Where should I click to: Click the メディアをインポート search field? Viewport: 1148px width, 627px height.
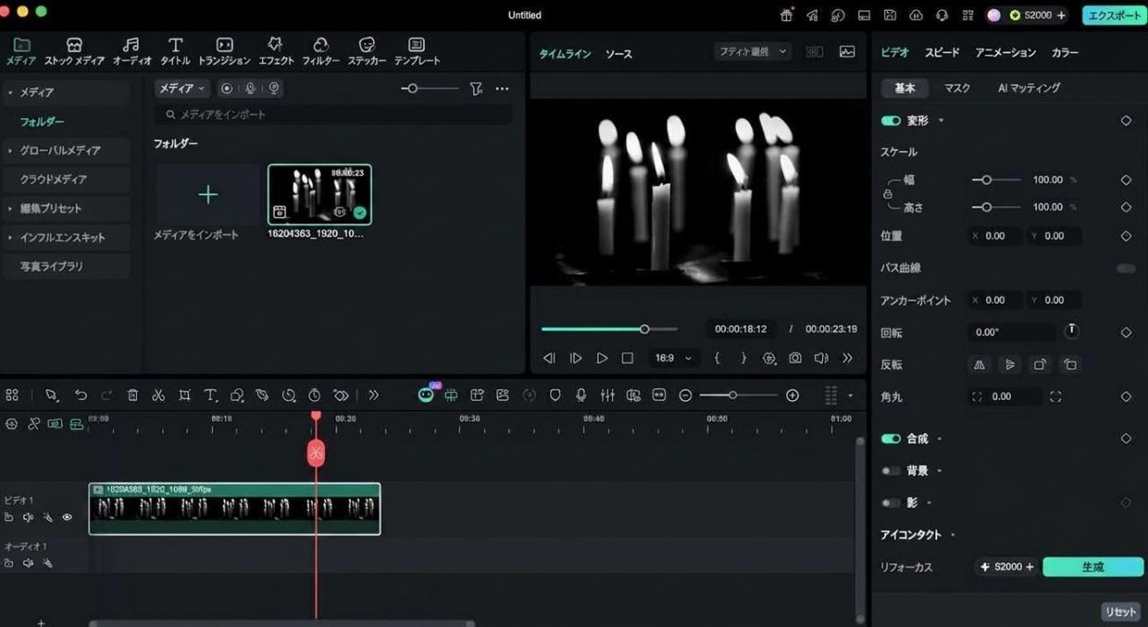pos(334,115)
